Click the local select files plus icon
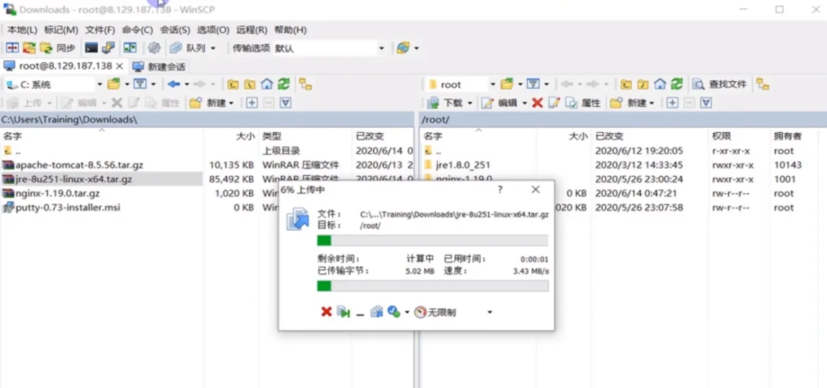The height and width of the screenshot is (388, 827). (252, 103)
